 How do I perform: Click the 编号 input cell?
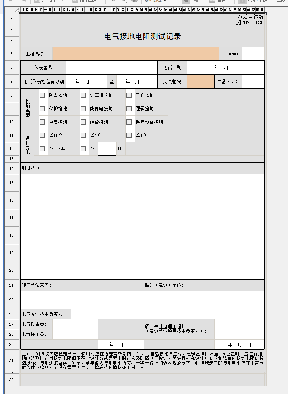coord(253,53)
